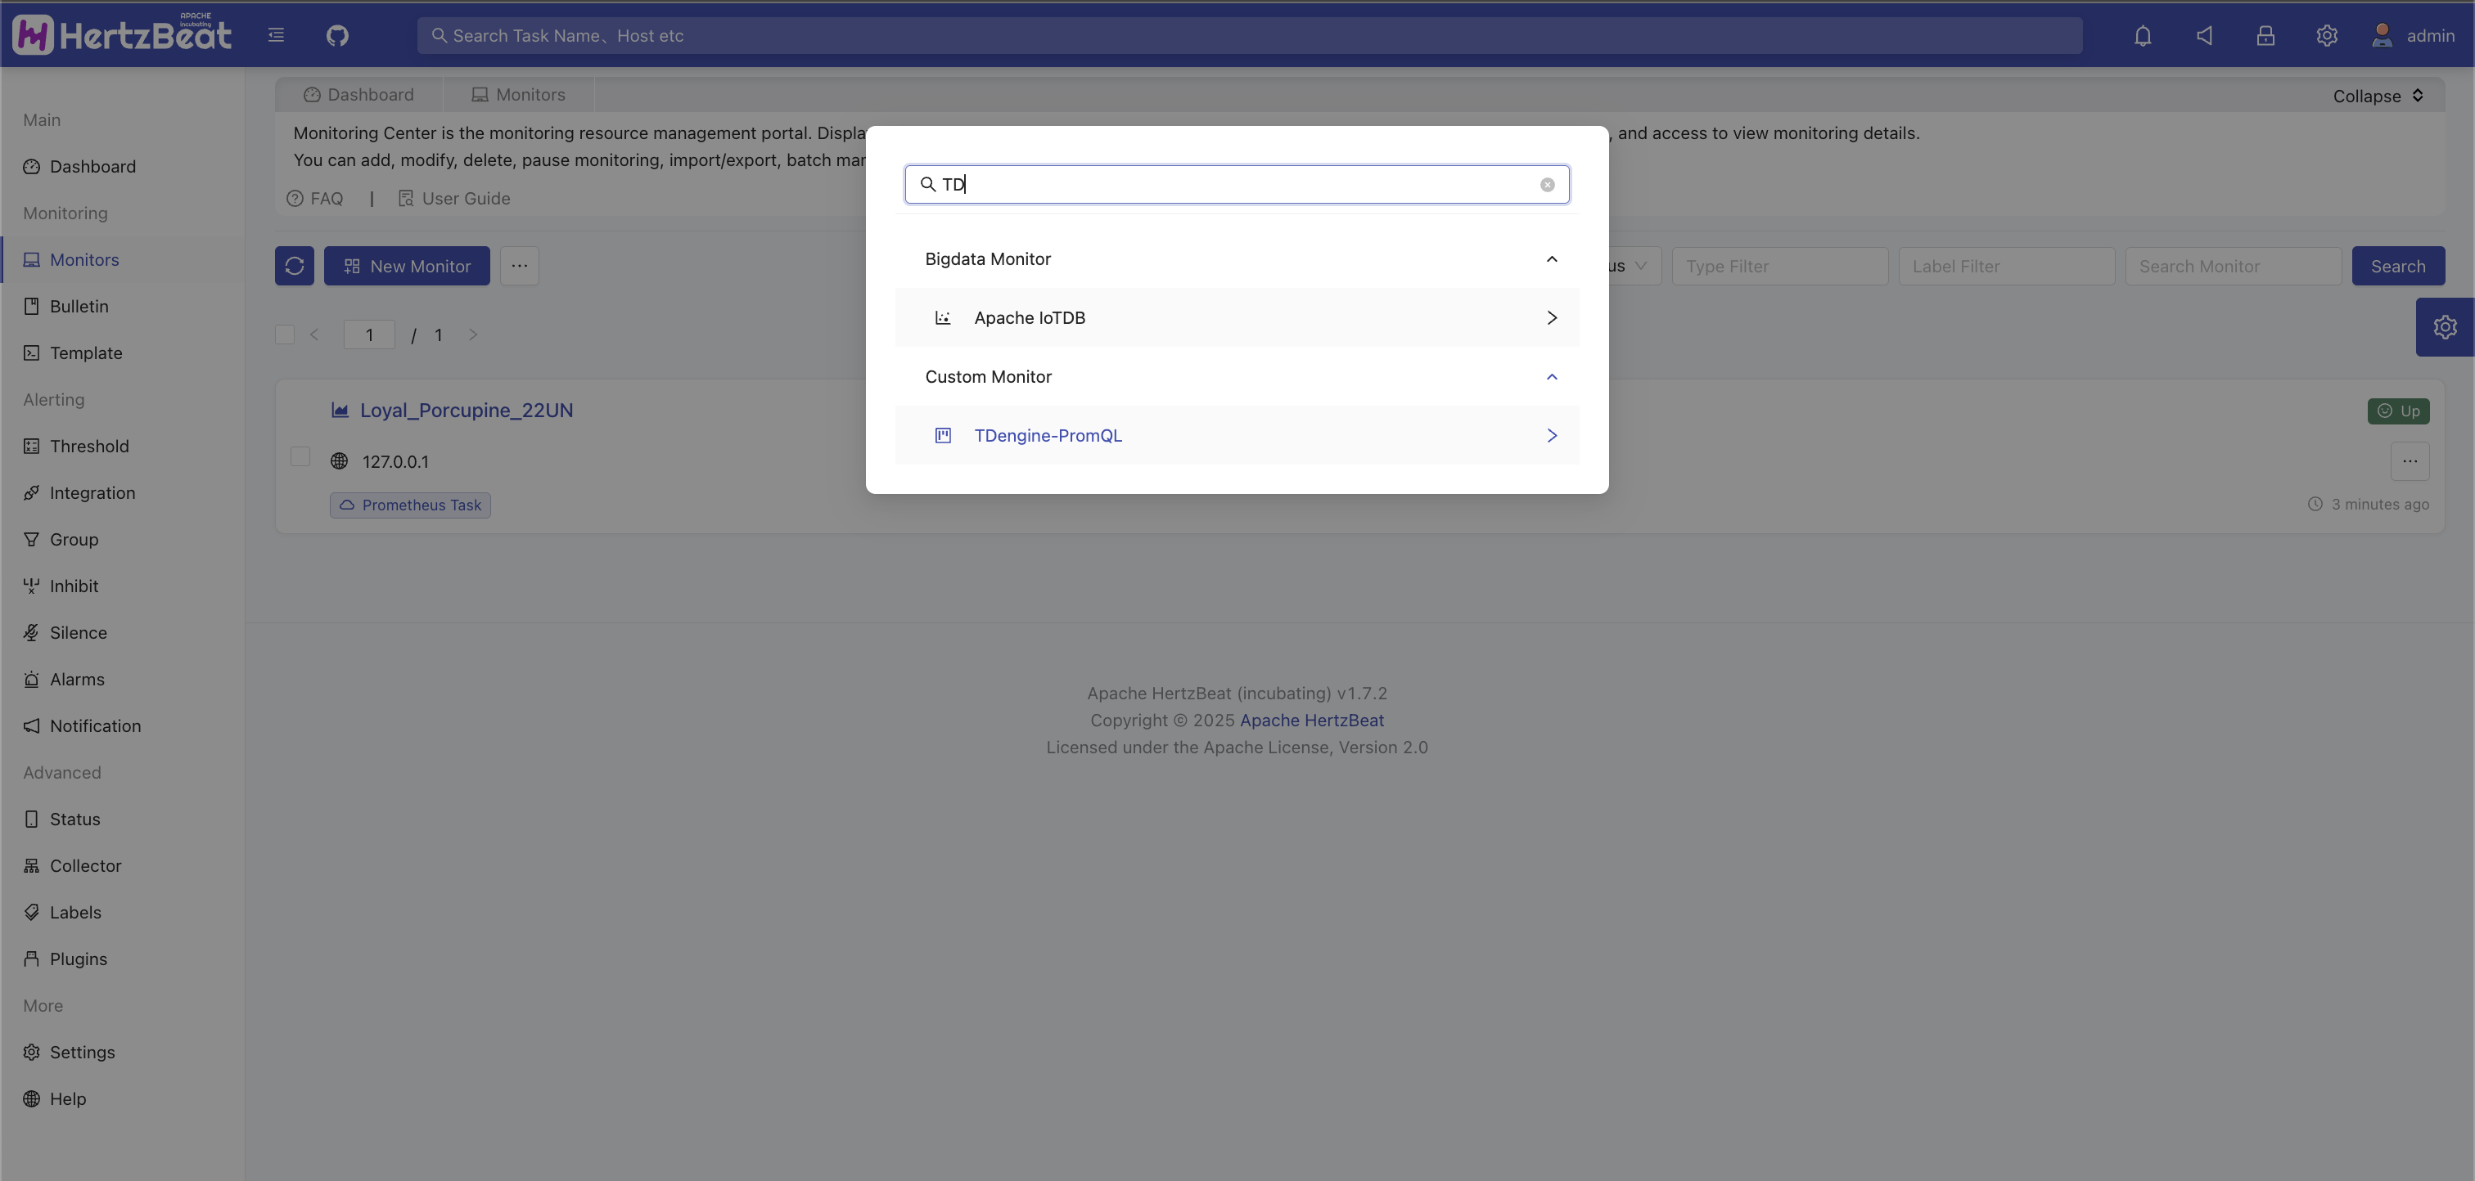Click the Type Filter input field
The height and width of the screenshot is (1181, 2475).
pyautogui.click(x=1779, y=266)
